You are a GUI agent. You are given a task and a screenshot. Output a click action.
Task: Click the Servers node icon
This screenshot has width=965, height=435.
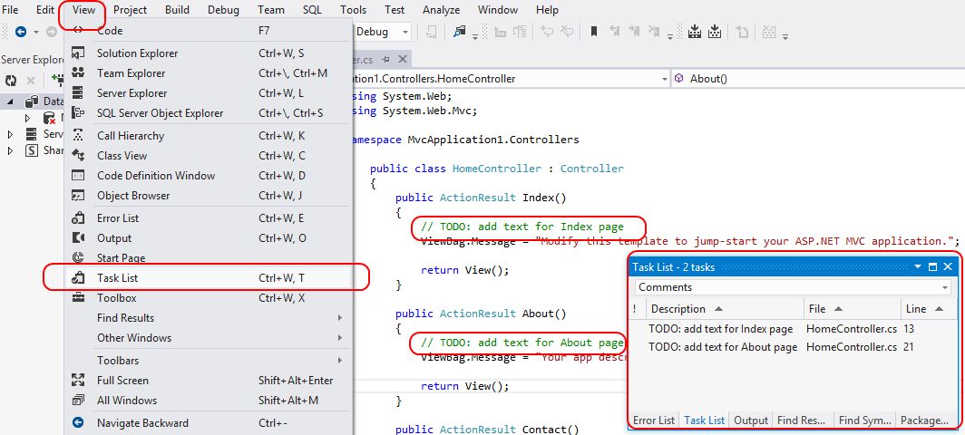point(31,134)
